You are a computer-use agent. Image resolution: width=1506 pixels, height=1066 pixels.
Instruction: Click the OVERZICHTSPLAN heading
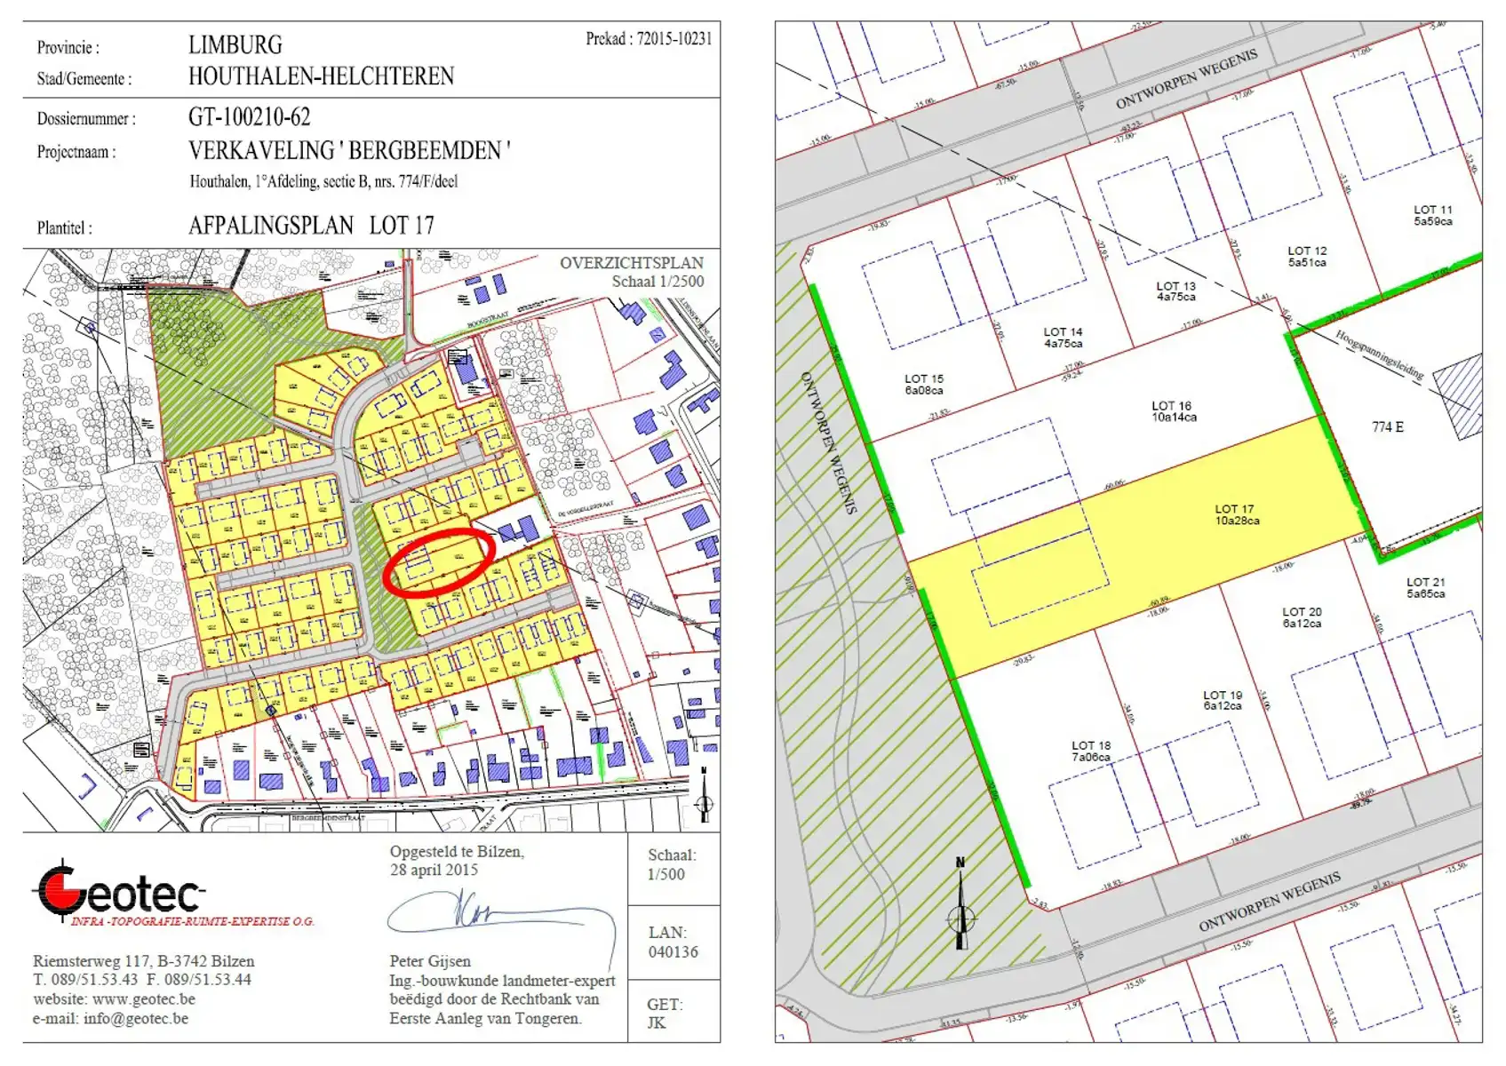[632, 263]
